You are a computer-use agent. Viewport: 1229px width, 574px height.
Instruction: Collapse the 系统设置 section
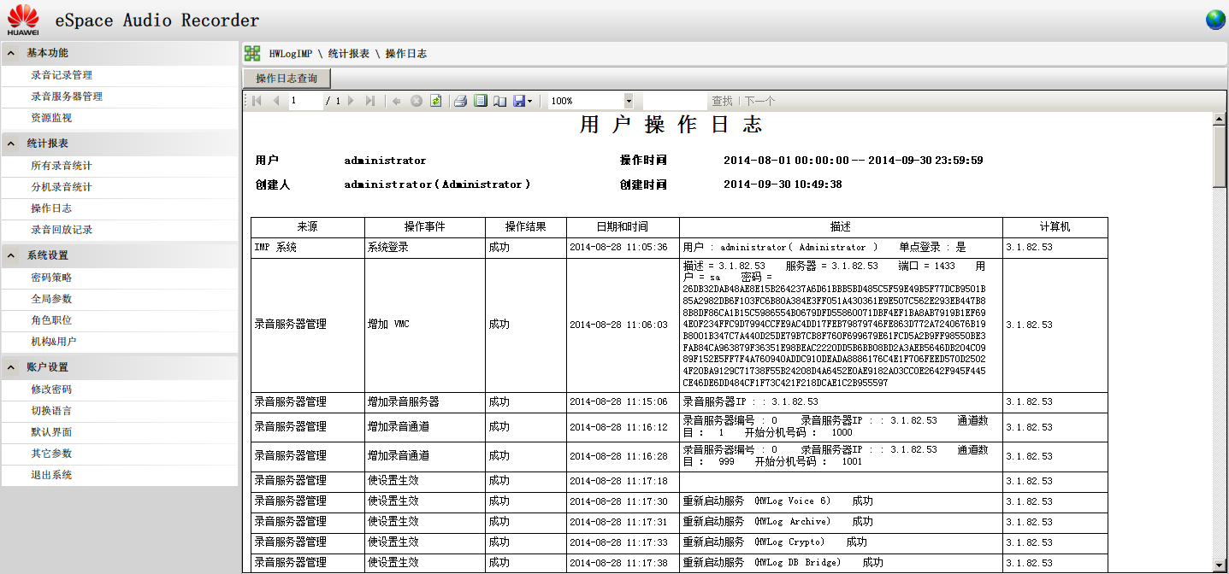[x=11, y=255]
